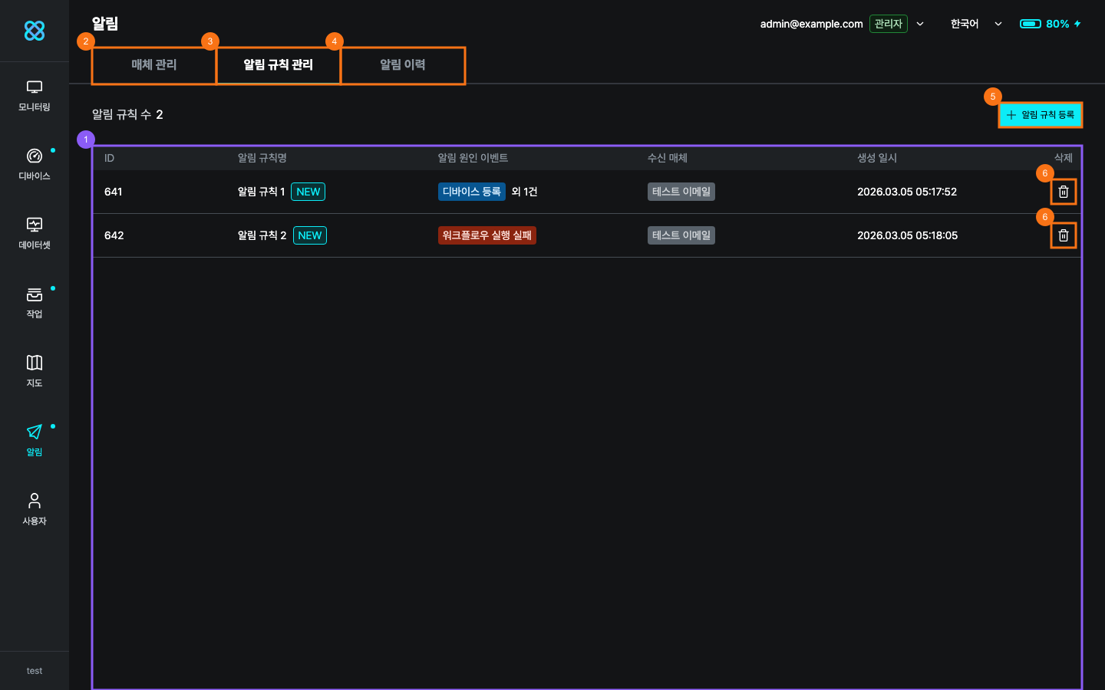Image resolution: width=1105 pixels, height=690 pixels.
Task: Select the 알림 규칙 관리 tab
Action: [x=279, y=65]
